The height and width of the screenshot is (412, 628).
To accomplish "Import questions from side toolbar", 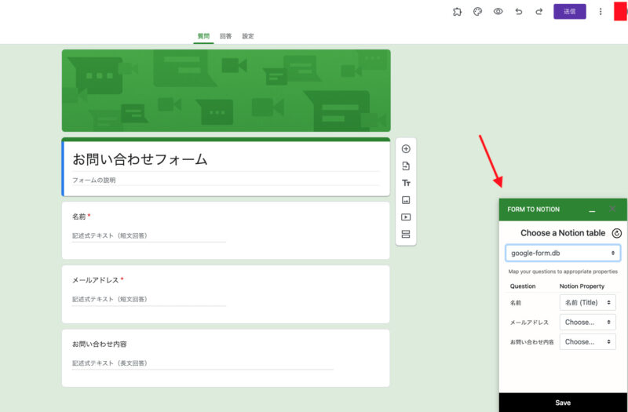I will pos(406,166).
